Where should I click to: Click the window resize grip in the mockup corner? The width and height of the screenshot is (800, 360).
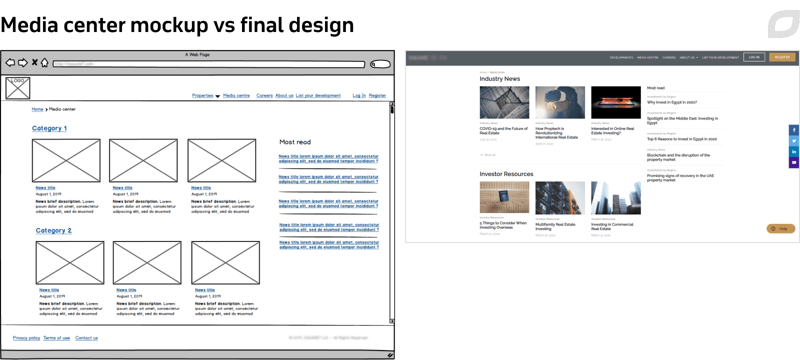coord(390,355)
